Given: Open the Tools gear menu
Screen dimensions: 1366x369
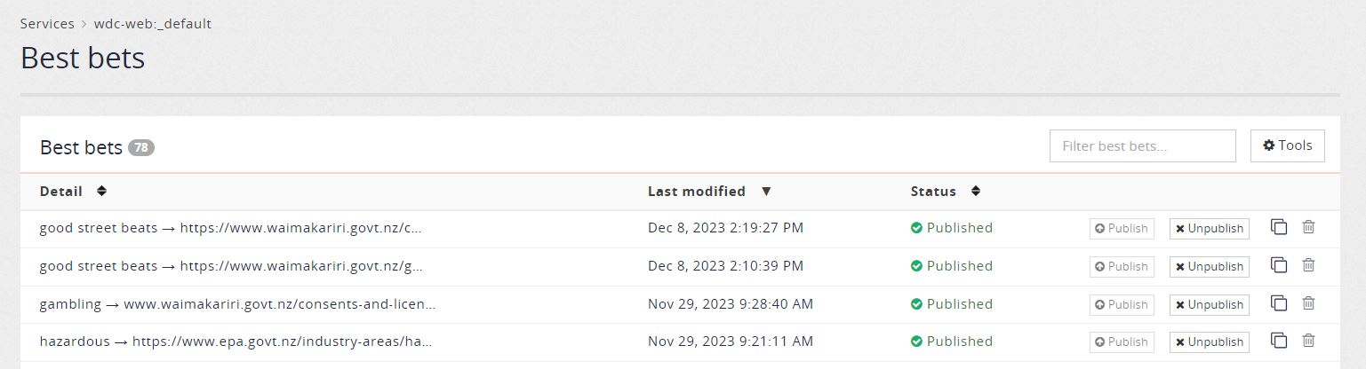Looking at the screenshot, I should click(x=1287, y=145).
